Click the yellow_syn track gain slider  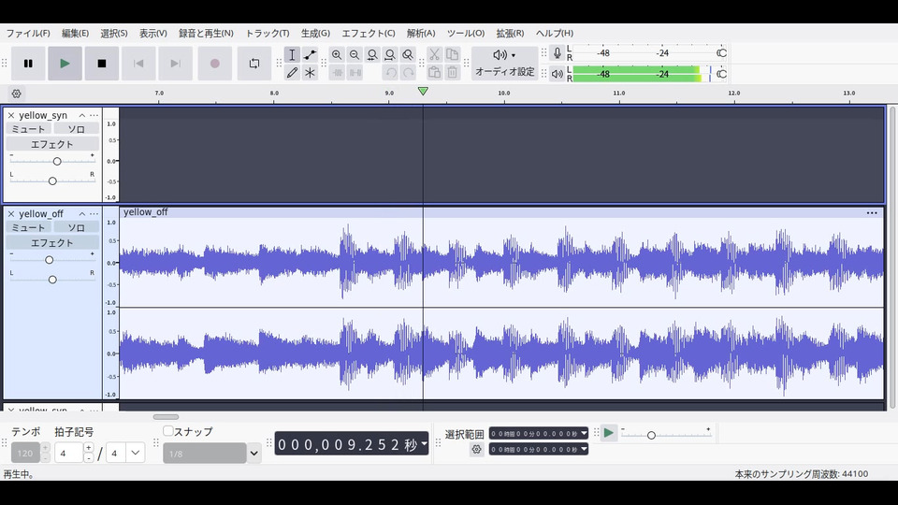(57, 162)
